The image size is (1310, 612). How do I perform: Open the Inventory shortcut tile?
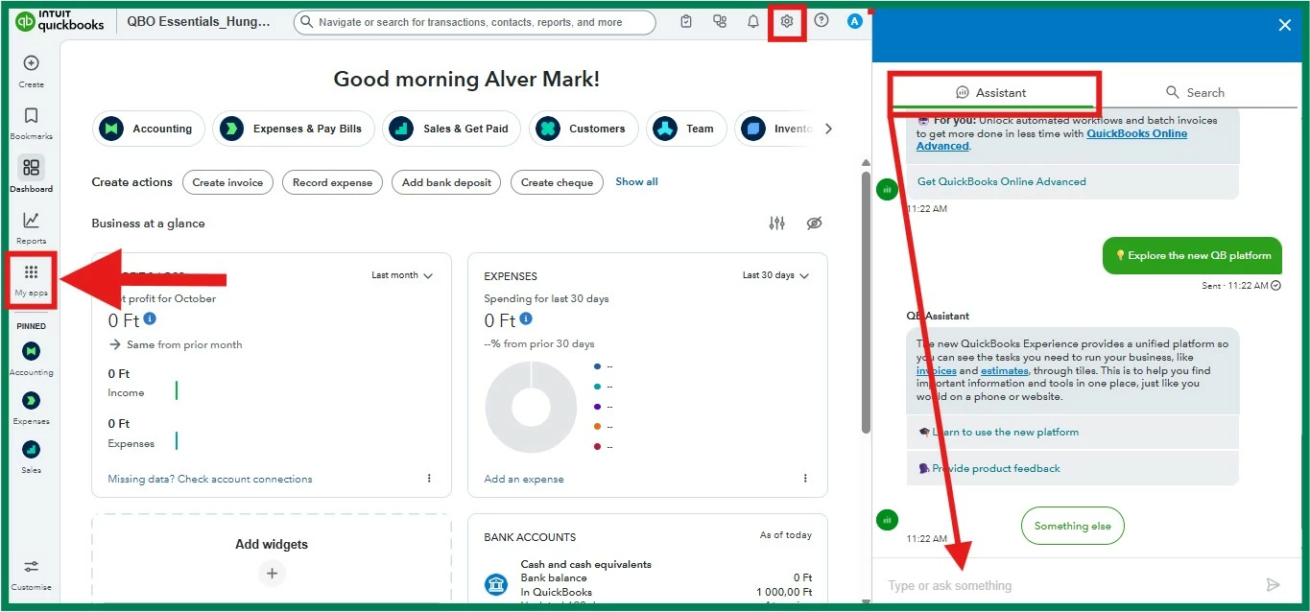775,129
